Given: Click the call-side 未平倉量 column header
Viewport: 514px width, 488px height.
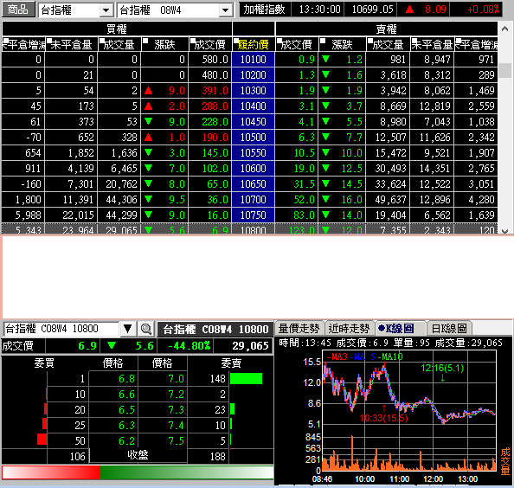Looking at the screenshot, I should (72, 44).
